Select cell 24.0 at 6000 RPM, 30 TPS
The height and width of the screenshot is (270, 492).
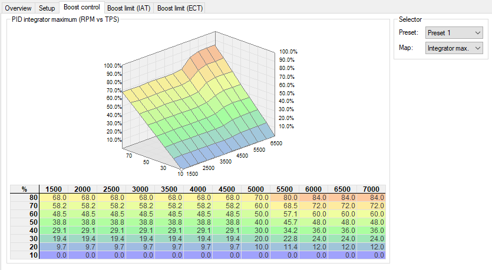313,238
